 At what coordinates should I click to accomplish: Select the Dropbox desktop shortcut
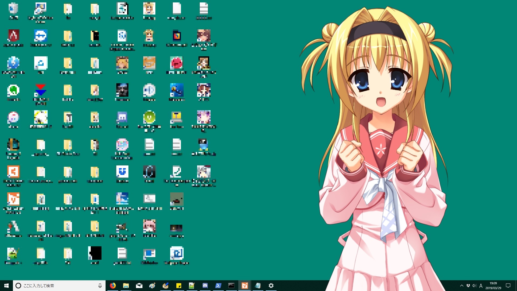(x=122, y=174)
